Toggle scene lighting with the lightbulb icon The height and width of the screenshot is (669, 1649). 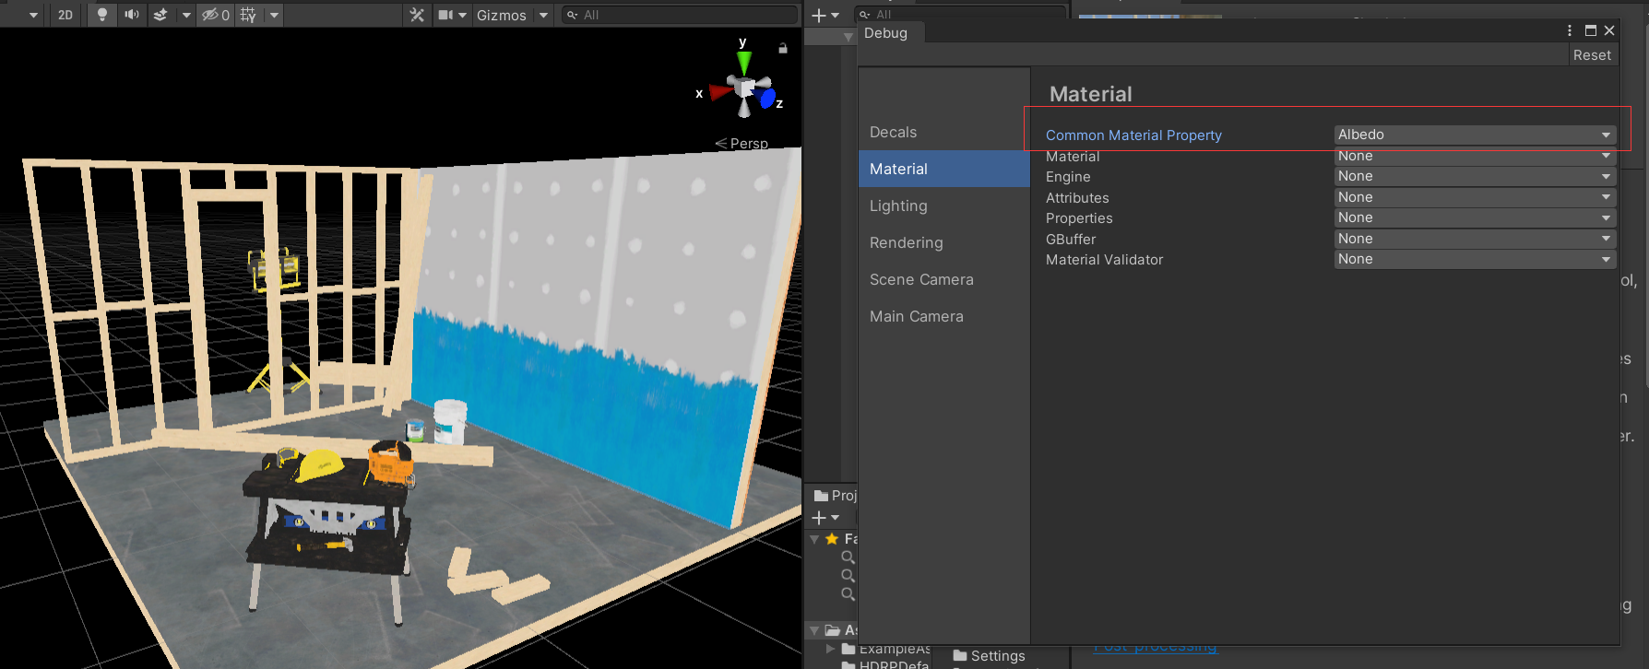tap(102, 15)
